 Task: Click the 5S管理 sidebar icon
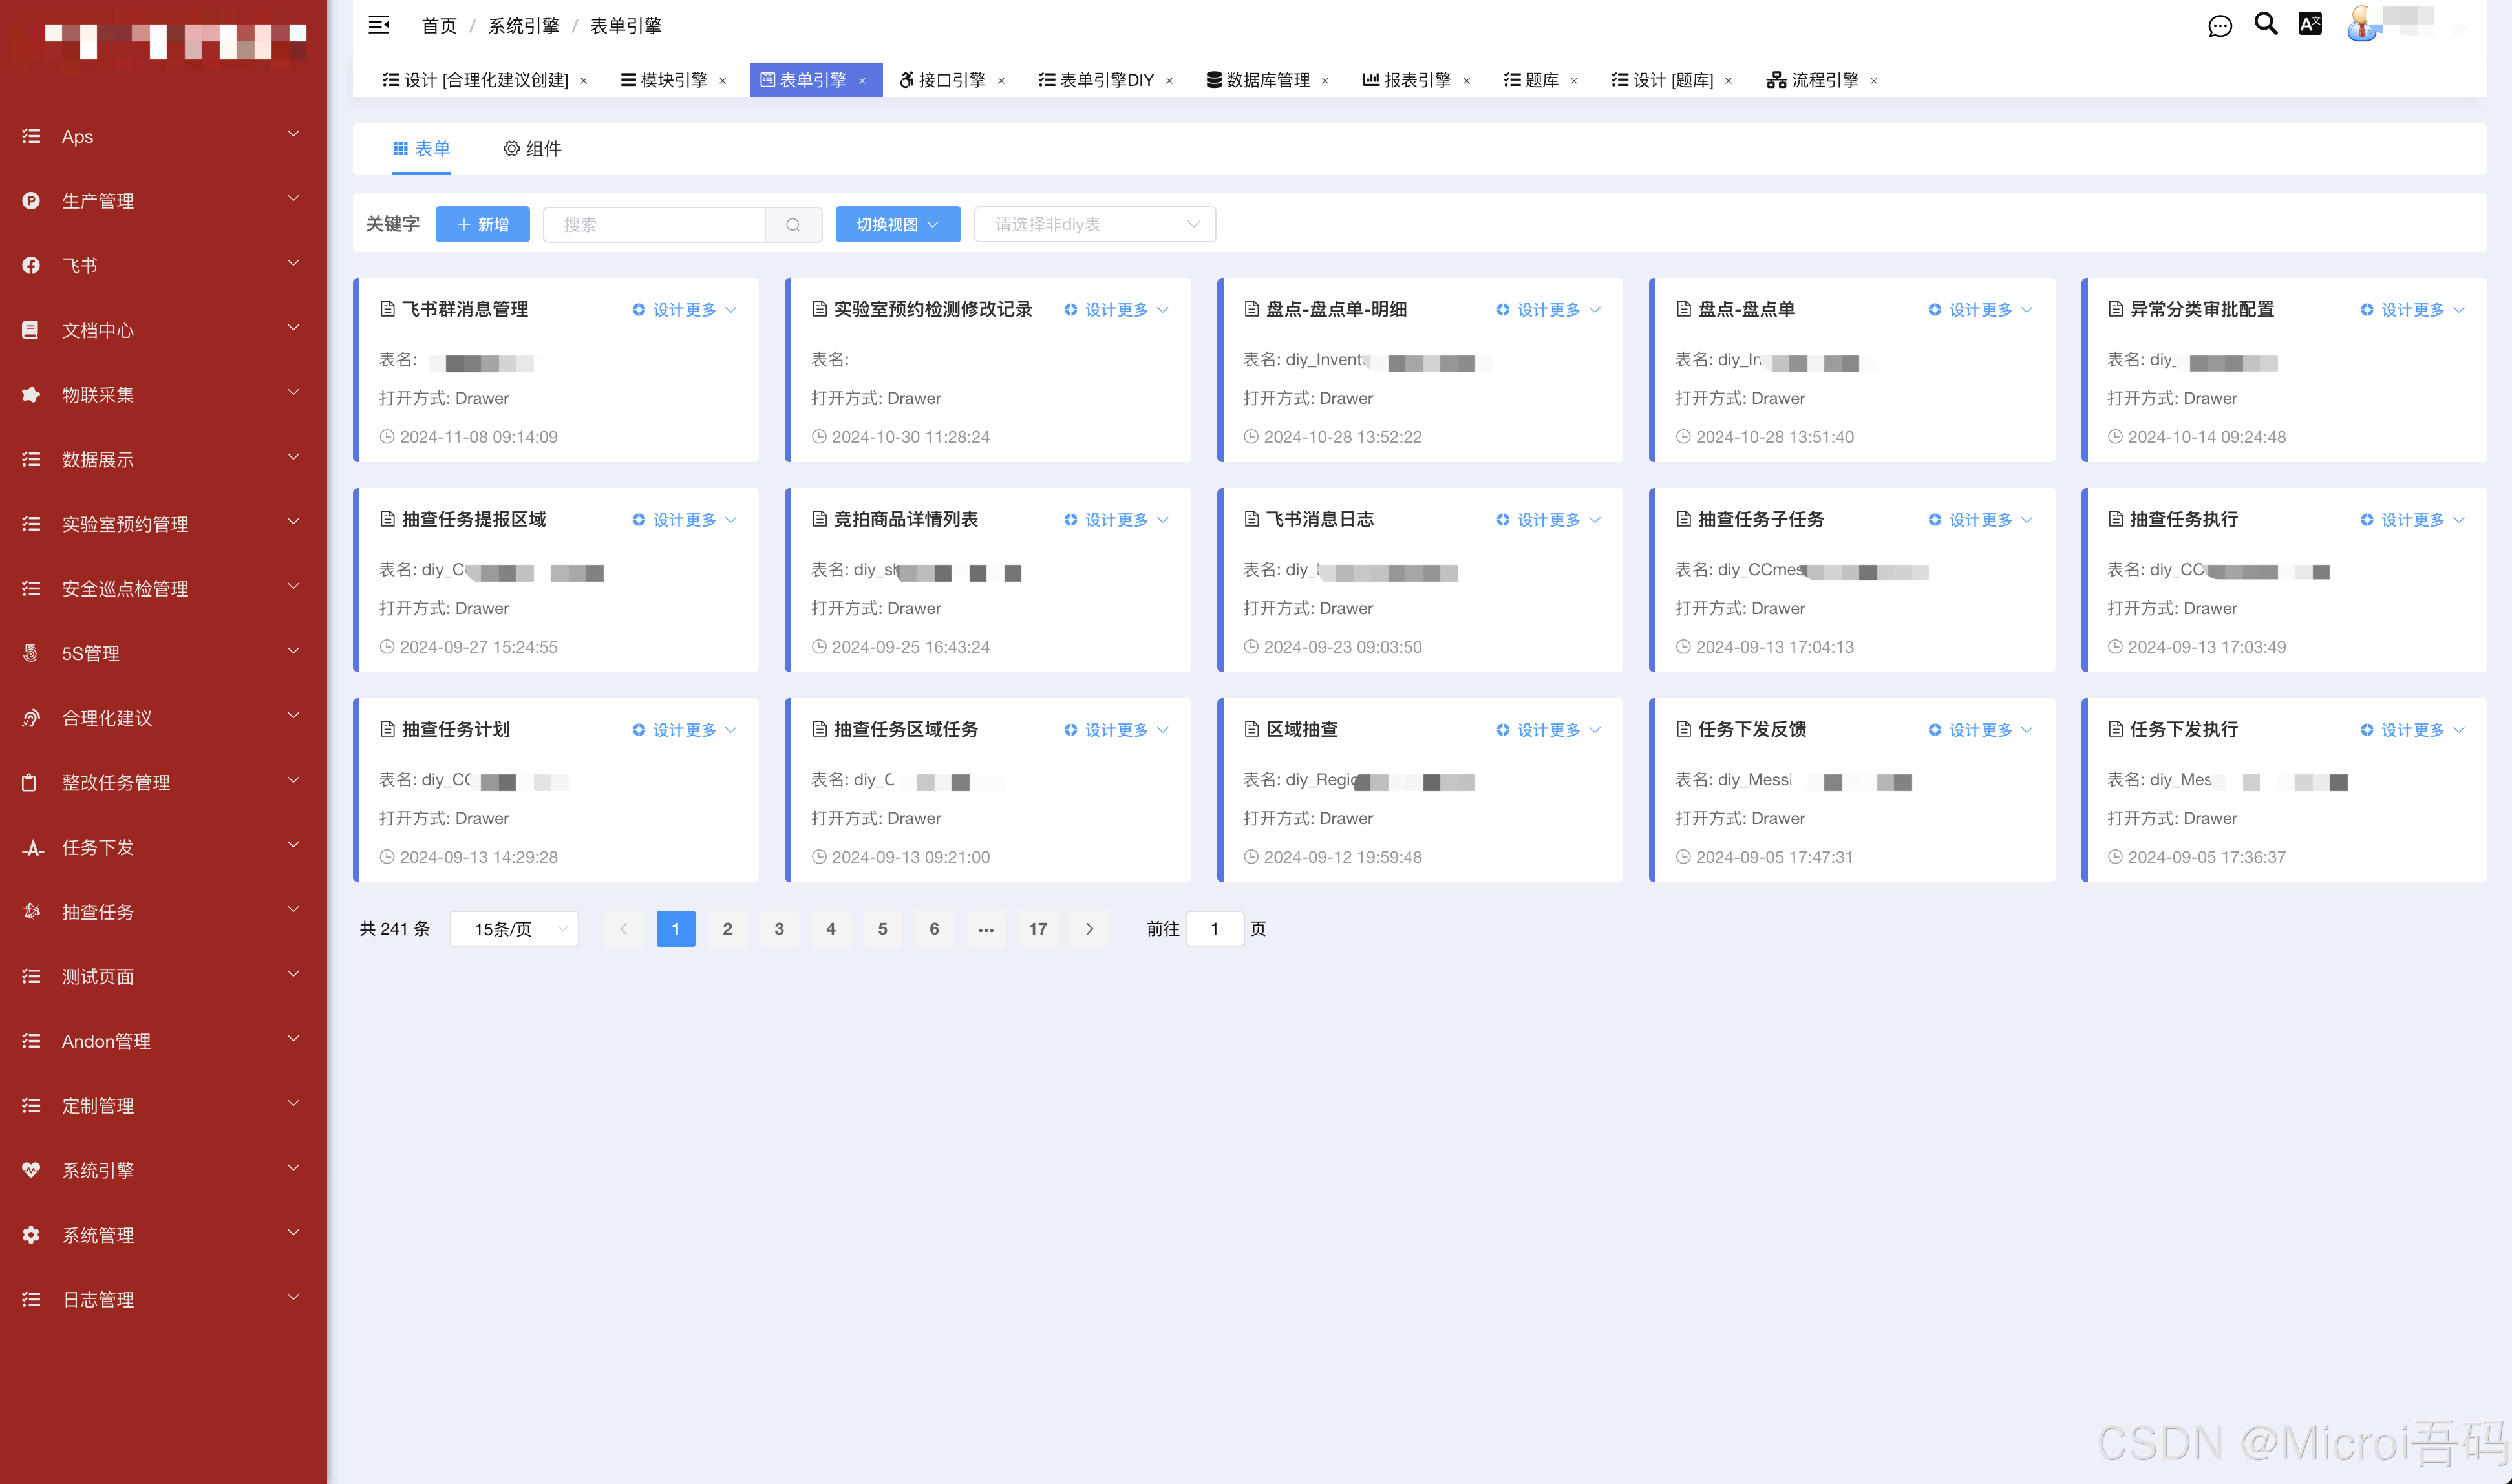(x=30, y=653)
